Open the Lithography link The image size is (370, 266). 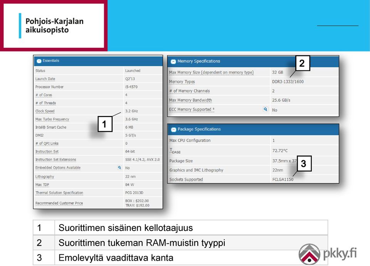pyautogui.click(x=45, y=177)
